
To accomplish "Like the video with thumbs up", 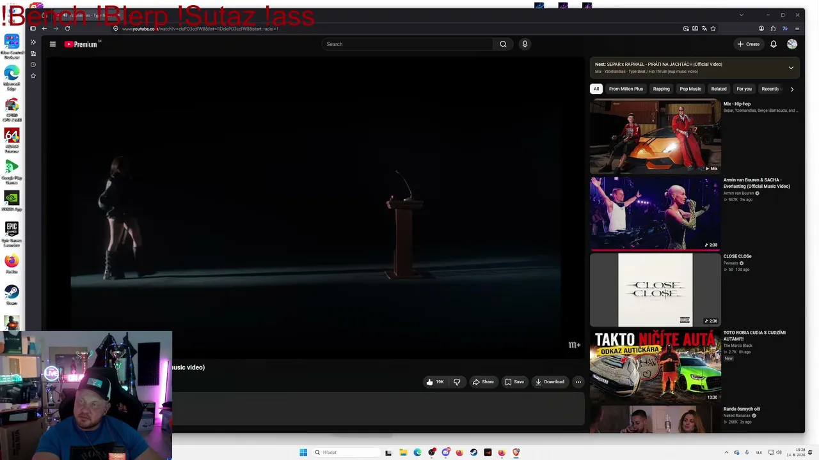I will tap(435, 382).
